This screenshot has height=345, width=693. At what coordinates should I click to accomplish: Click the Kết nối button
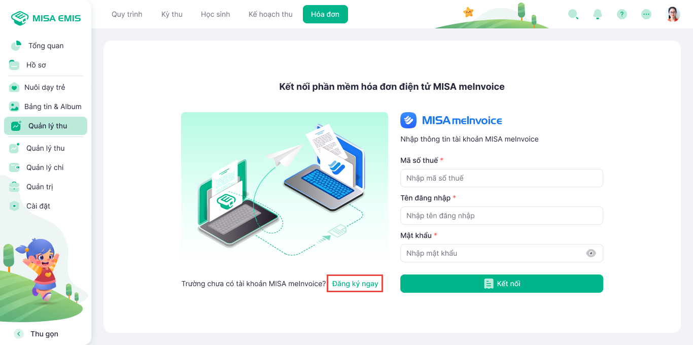[x=502, y=284]
